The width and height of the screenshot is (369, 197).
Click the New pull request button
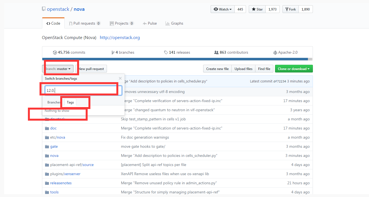click(x=91, y=69)
